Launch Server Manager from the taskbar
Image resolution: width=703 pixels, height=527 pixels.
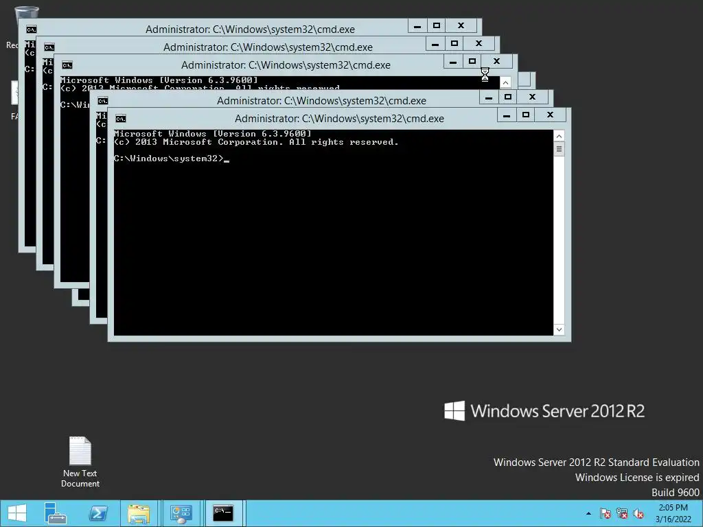pyautogui.click(x=55, y=513)
